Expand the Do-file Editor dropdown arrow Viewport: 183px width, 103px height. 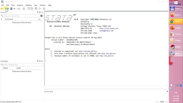tap(26, 9)
